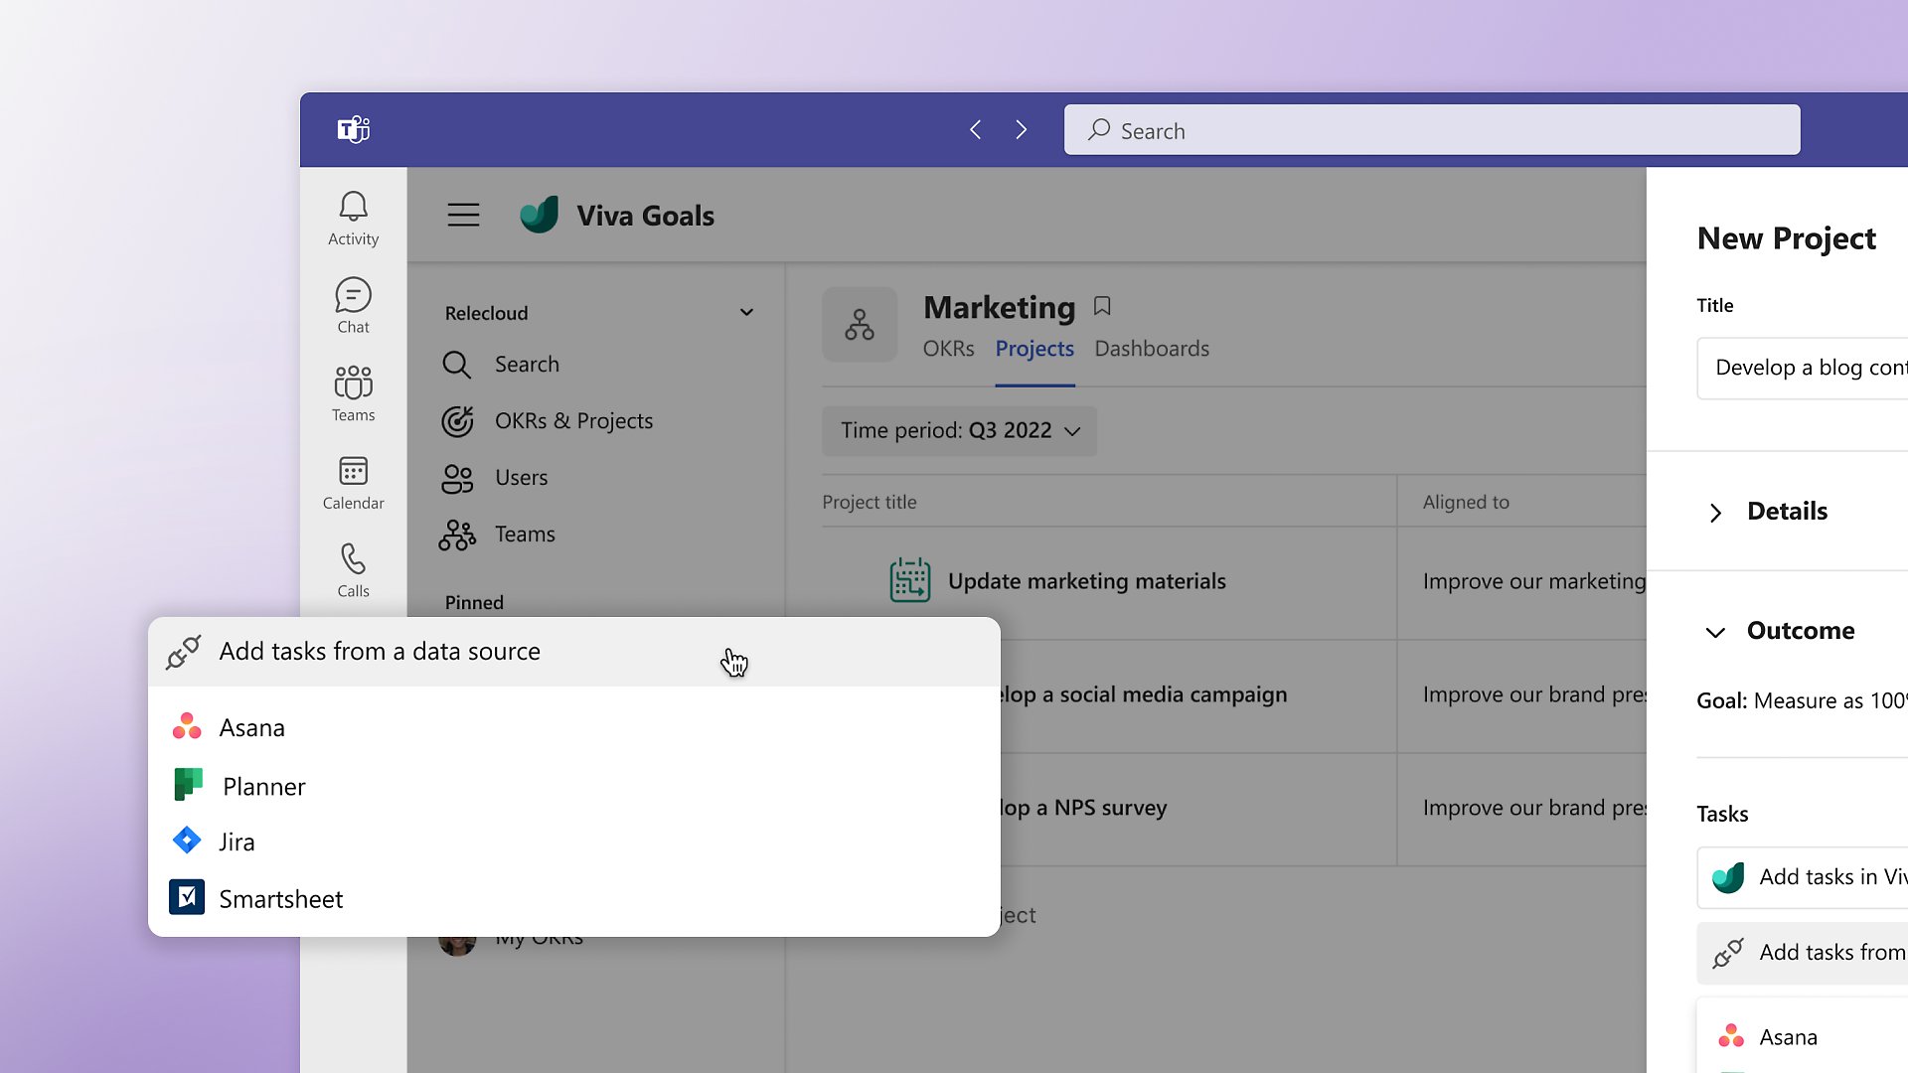
Task: Click the Users icon in navigation
Action: pyautogui.click(x=457, y=477)
